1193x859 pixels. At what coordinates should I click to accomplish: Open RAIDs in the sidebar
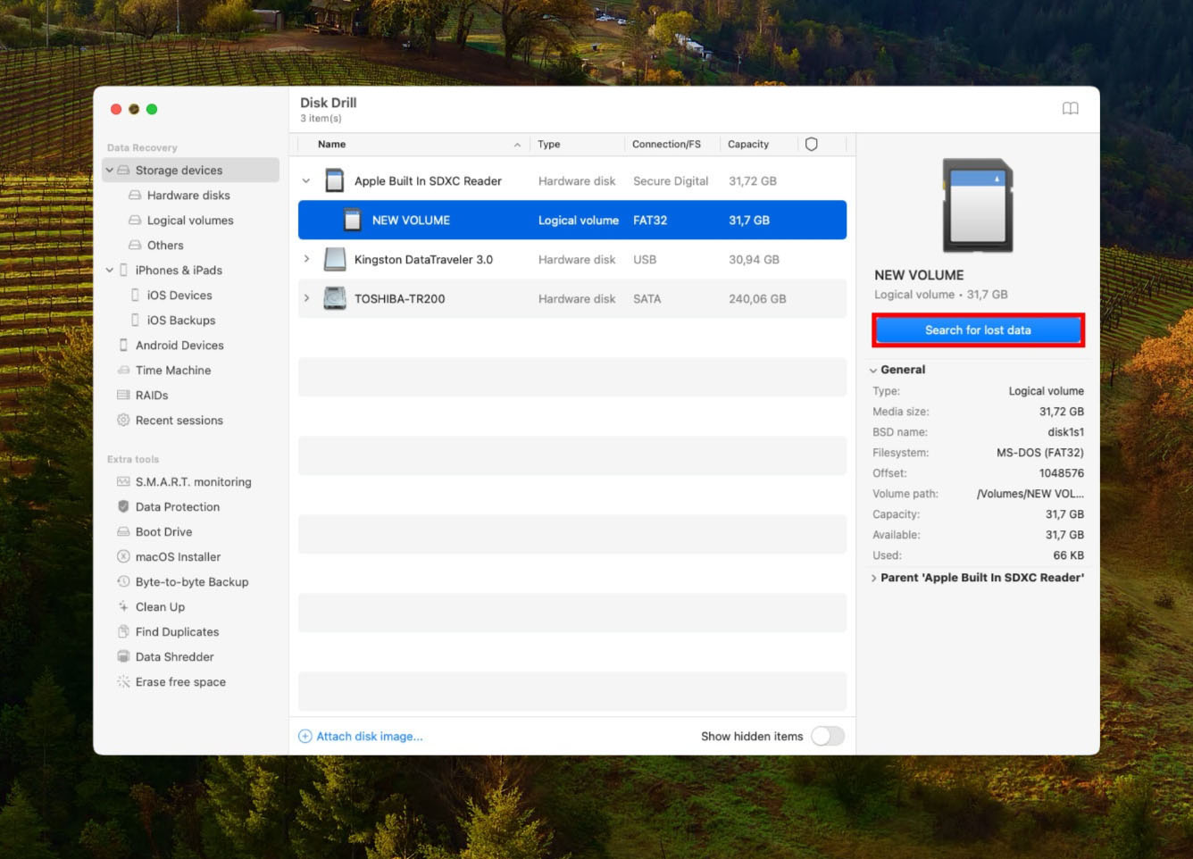[152, 396]
